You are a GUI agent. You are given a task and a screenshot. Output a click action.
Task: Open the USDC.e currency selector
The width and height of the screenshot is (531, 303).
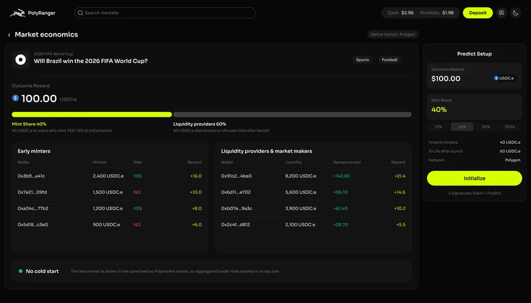click(x=504, y=78)
